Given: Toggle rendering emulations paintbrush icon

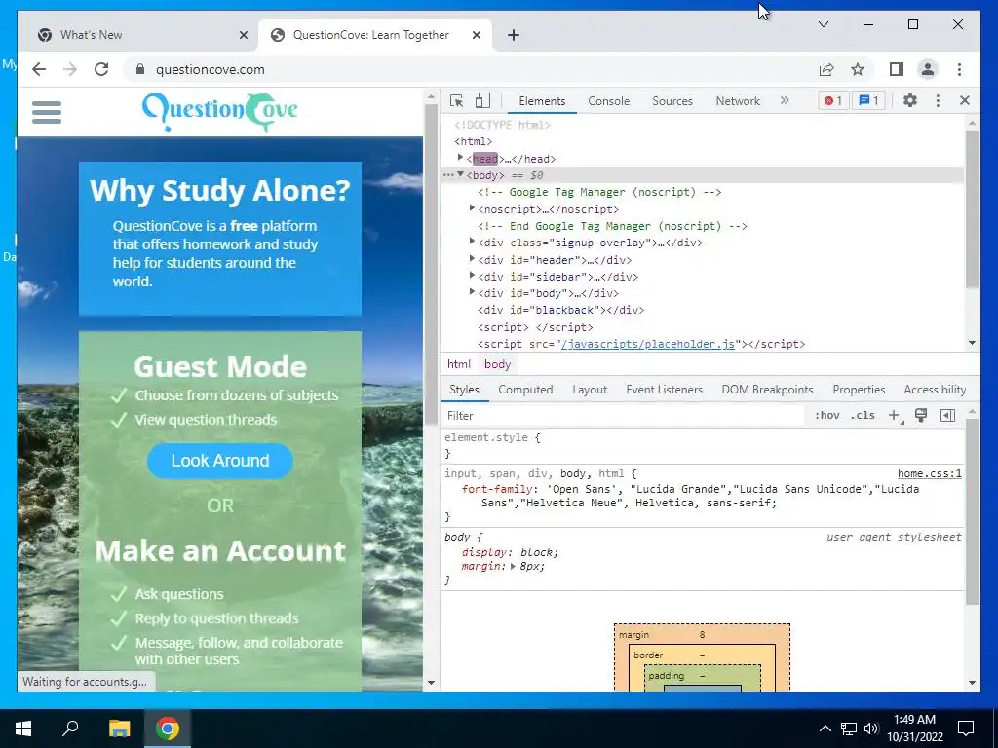Looking at the screenshot, I should [920, 415].
